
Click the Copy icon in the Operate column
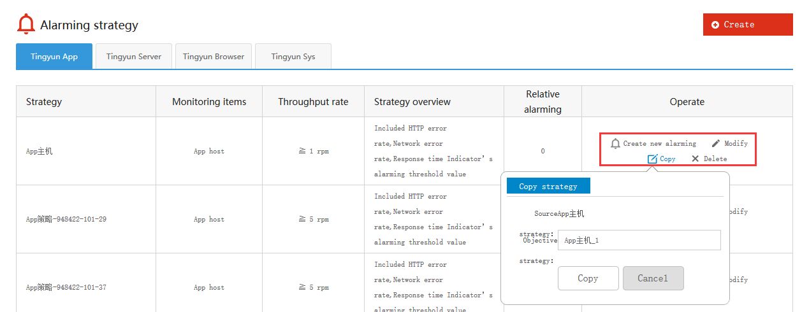(x=652, y=159)
